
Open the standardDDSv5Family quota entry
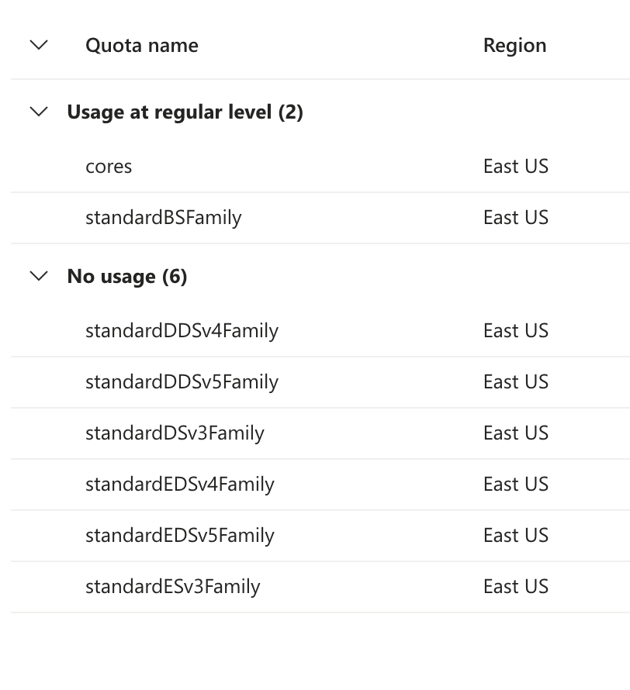click(182, 382)
